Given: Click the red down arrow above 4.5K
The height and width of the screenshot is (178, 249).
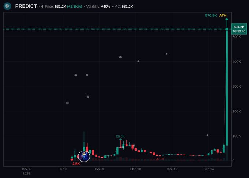Looking at the screenshot, I should pos(72,160).
